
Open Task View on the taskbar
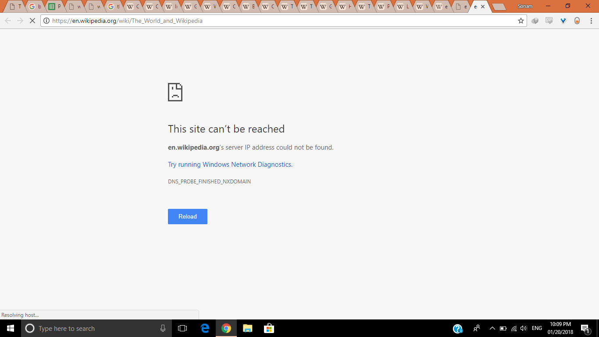tap(182, 328)
